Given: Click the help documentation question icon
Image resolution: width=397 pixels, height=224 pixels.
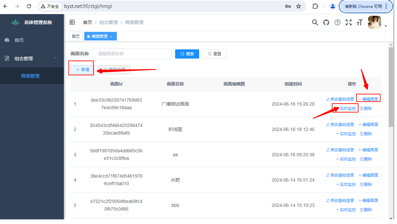Looking at the screenshot, I should point(337,22).
